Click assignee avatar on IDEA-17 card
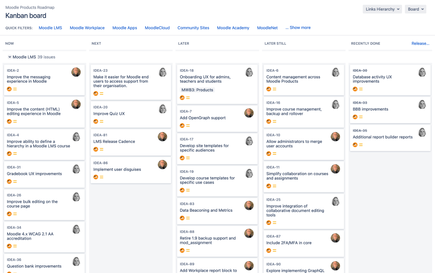The width and height of the screenshot is (435, 273). click(x=249, y=141)
